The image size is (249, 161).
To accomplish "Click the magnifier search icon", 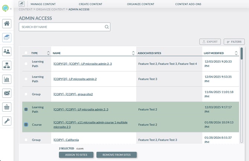I will 106,27.
